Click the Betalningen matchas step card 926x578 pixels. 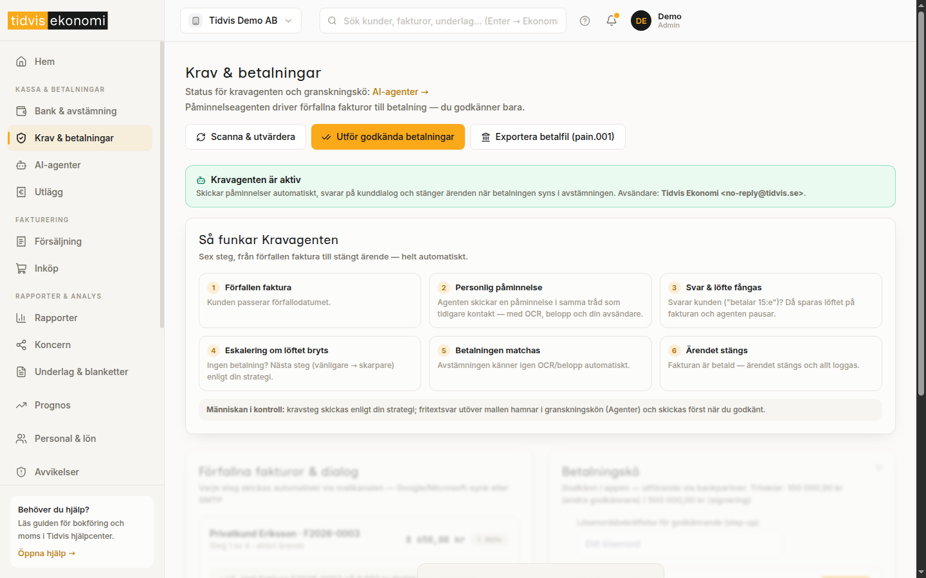coord(540,363)
